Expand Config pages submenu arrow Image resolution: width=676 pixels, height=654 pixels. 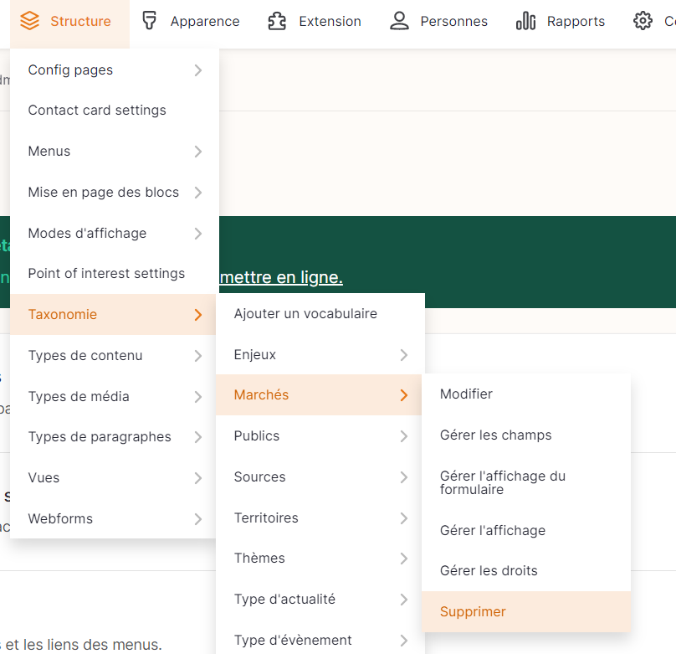click(198, 70)
